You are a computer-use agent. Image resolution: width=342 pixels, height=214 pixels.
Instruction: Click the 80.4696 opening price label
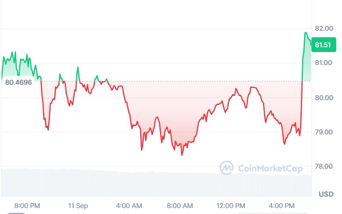pyautogui.click(x=19, y=82)
